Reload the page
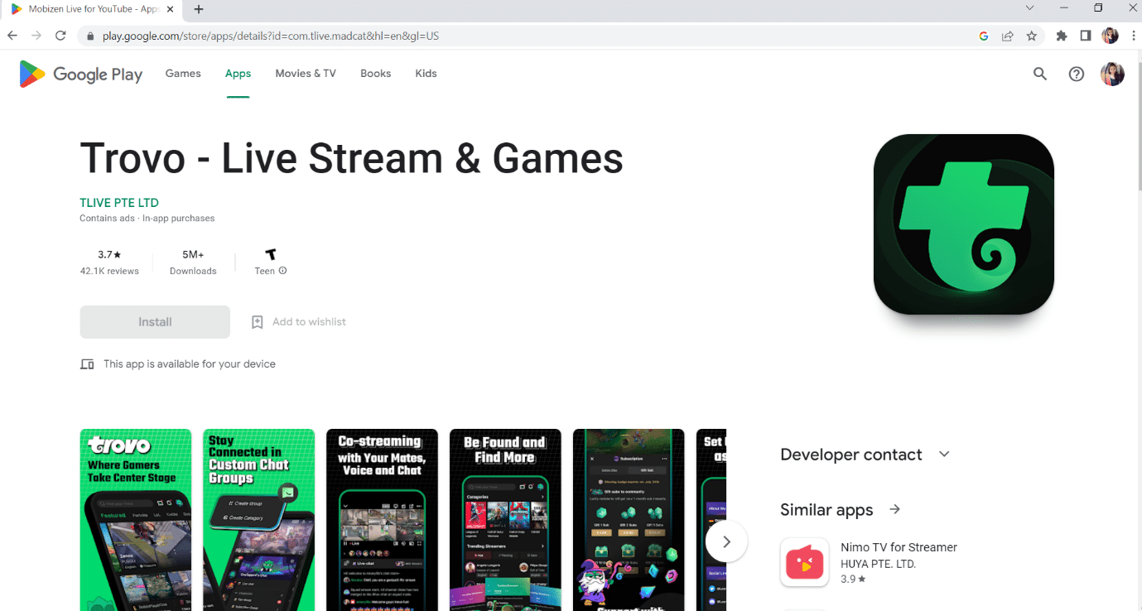The height and width of the screenshot is (611, 1142). [x=60, y=36]
